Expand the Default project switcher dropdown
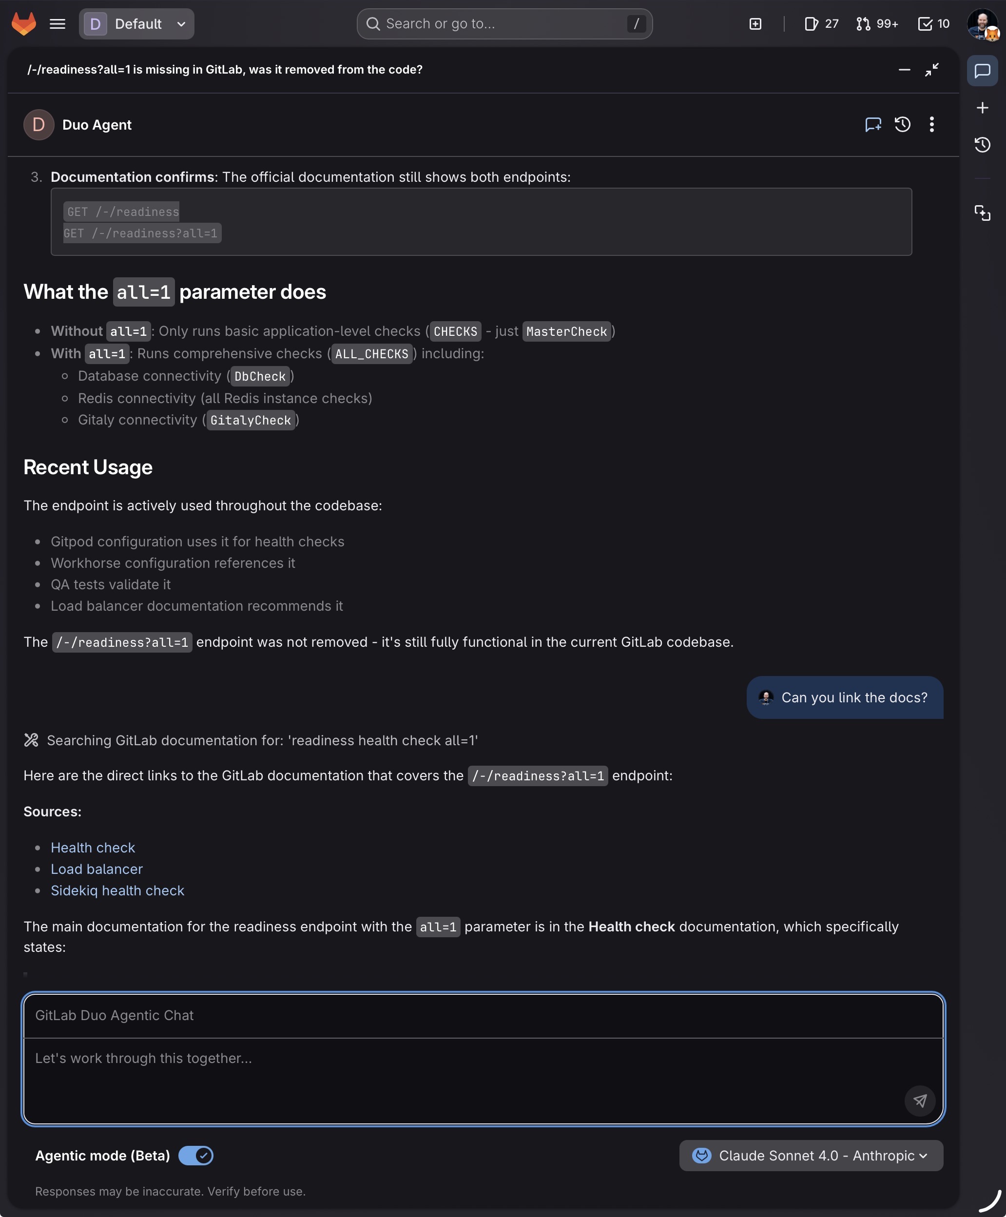Image resolution: width=1006 pixels, height=1217 pixels. [x=137, y=24]
